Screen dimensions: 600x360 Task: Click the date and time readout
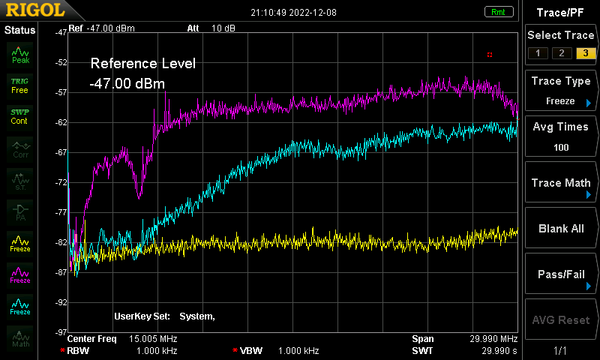pos(293,13)
